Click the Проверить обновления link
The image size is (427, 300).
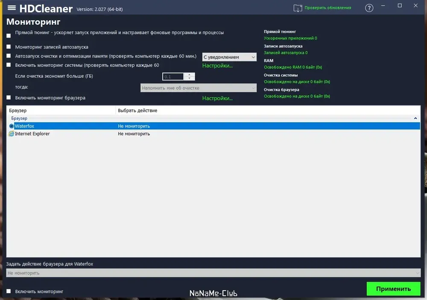(x=328, y=8)
